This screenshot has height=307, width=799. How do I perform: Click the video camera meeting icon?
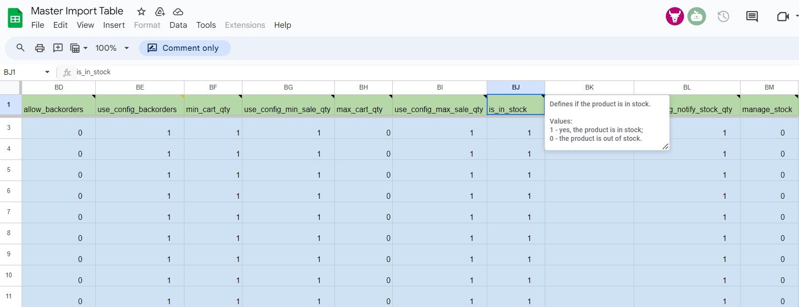coord(782,17)
